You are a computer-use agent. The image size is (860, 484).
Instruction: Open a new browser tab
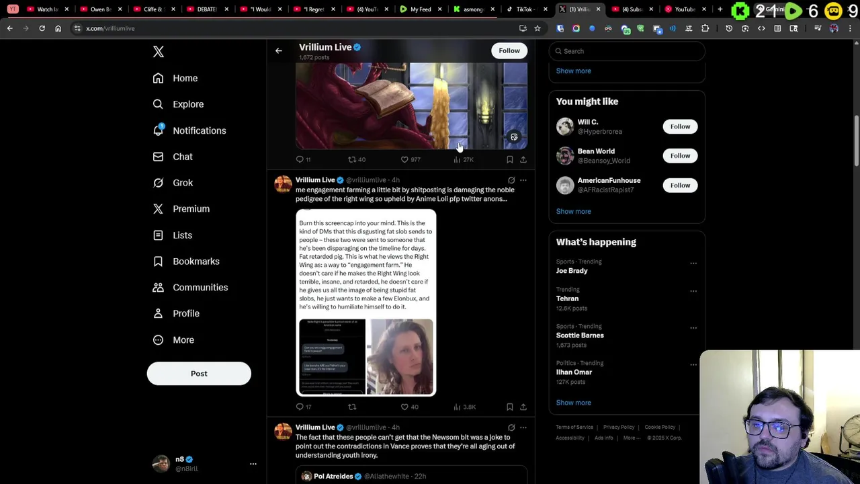(720, 9)
